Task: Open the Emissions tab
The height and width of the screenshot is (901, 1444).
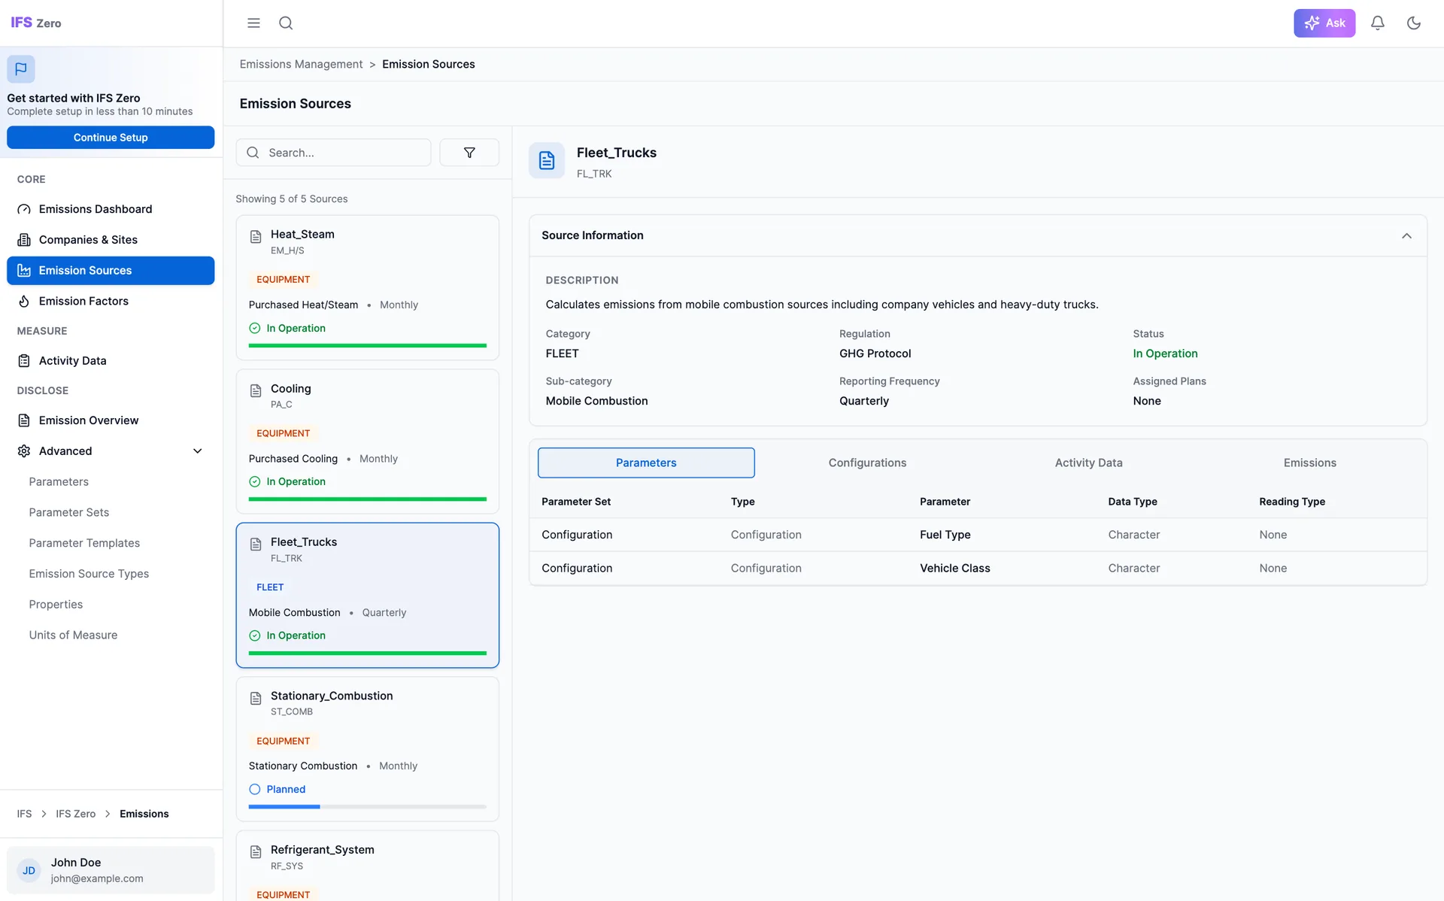Action: click(x=1309, y=463)
